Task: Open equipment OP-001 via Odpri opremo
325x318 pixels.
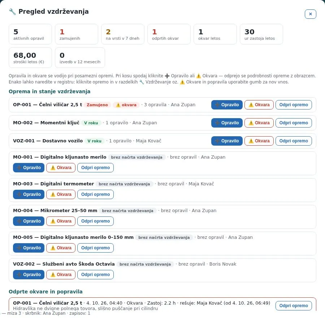Action: (x=294, y=105)
